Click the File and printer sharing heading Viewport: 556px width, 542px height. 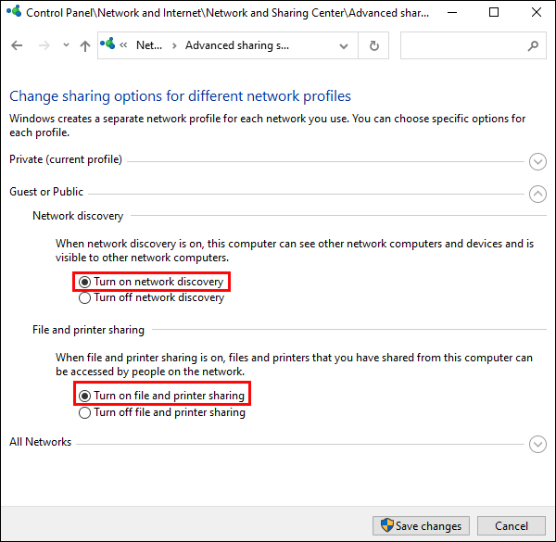pyautogui.click(x=88, y=330)
